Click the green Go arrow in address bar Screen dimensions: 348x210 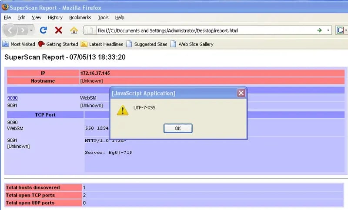[320, 30]
